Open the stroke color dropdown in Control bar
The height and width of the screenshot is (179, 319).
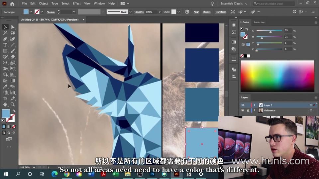pyautogui.click(x=42, y=12)
